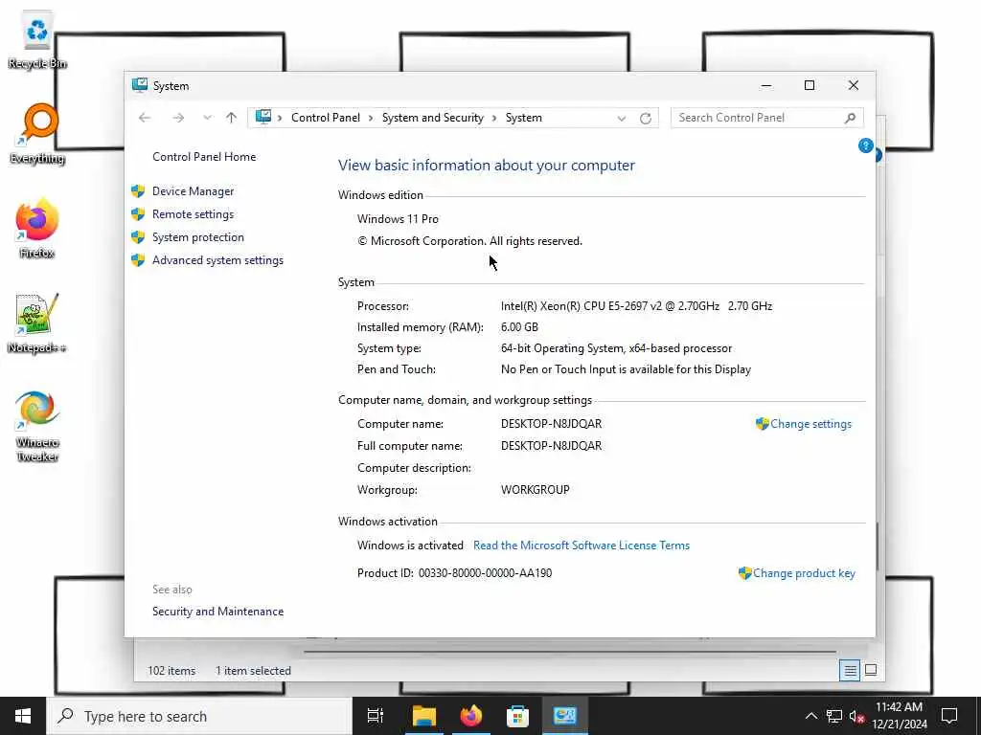Open the recent locations dropdown arrow
Image resolution: width=981 pixels, height=735 pixels.
207,118
